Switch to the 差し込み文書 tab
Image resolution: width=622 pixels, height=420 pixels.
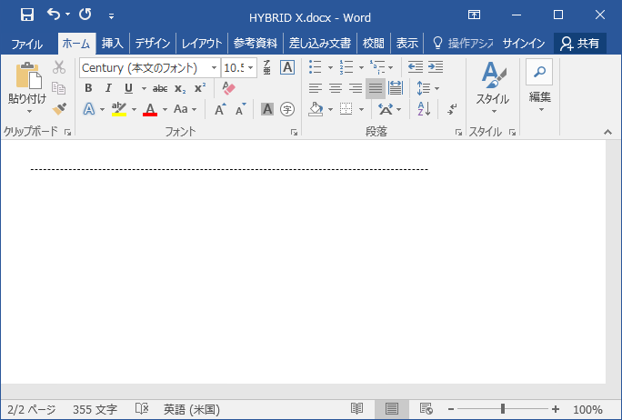pyautogui.click(x=320, y=44)
